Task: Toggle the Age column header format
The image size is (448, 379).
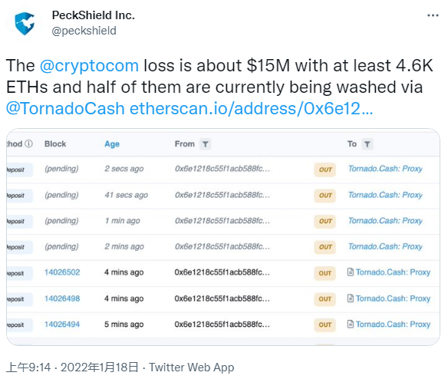Action: pyautogui.click(x=112, y=144)
